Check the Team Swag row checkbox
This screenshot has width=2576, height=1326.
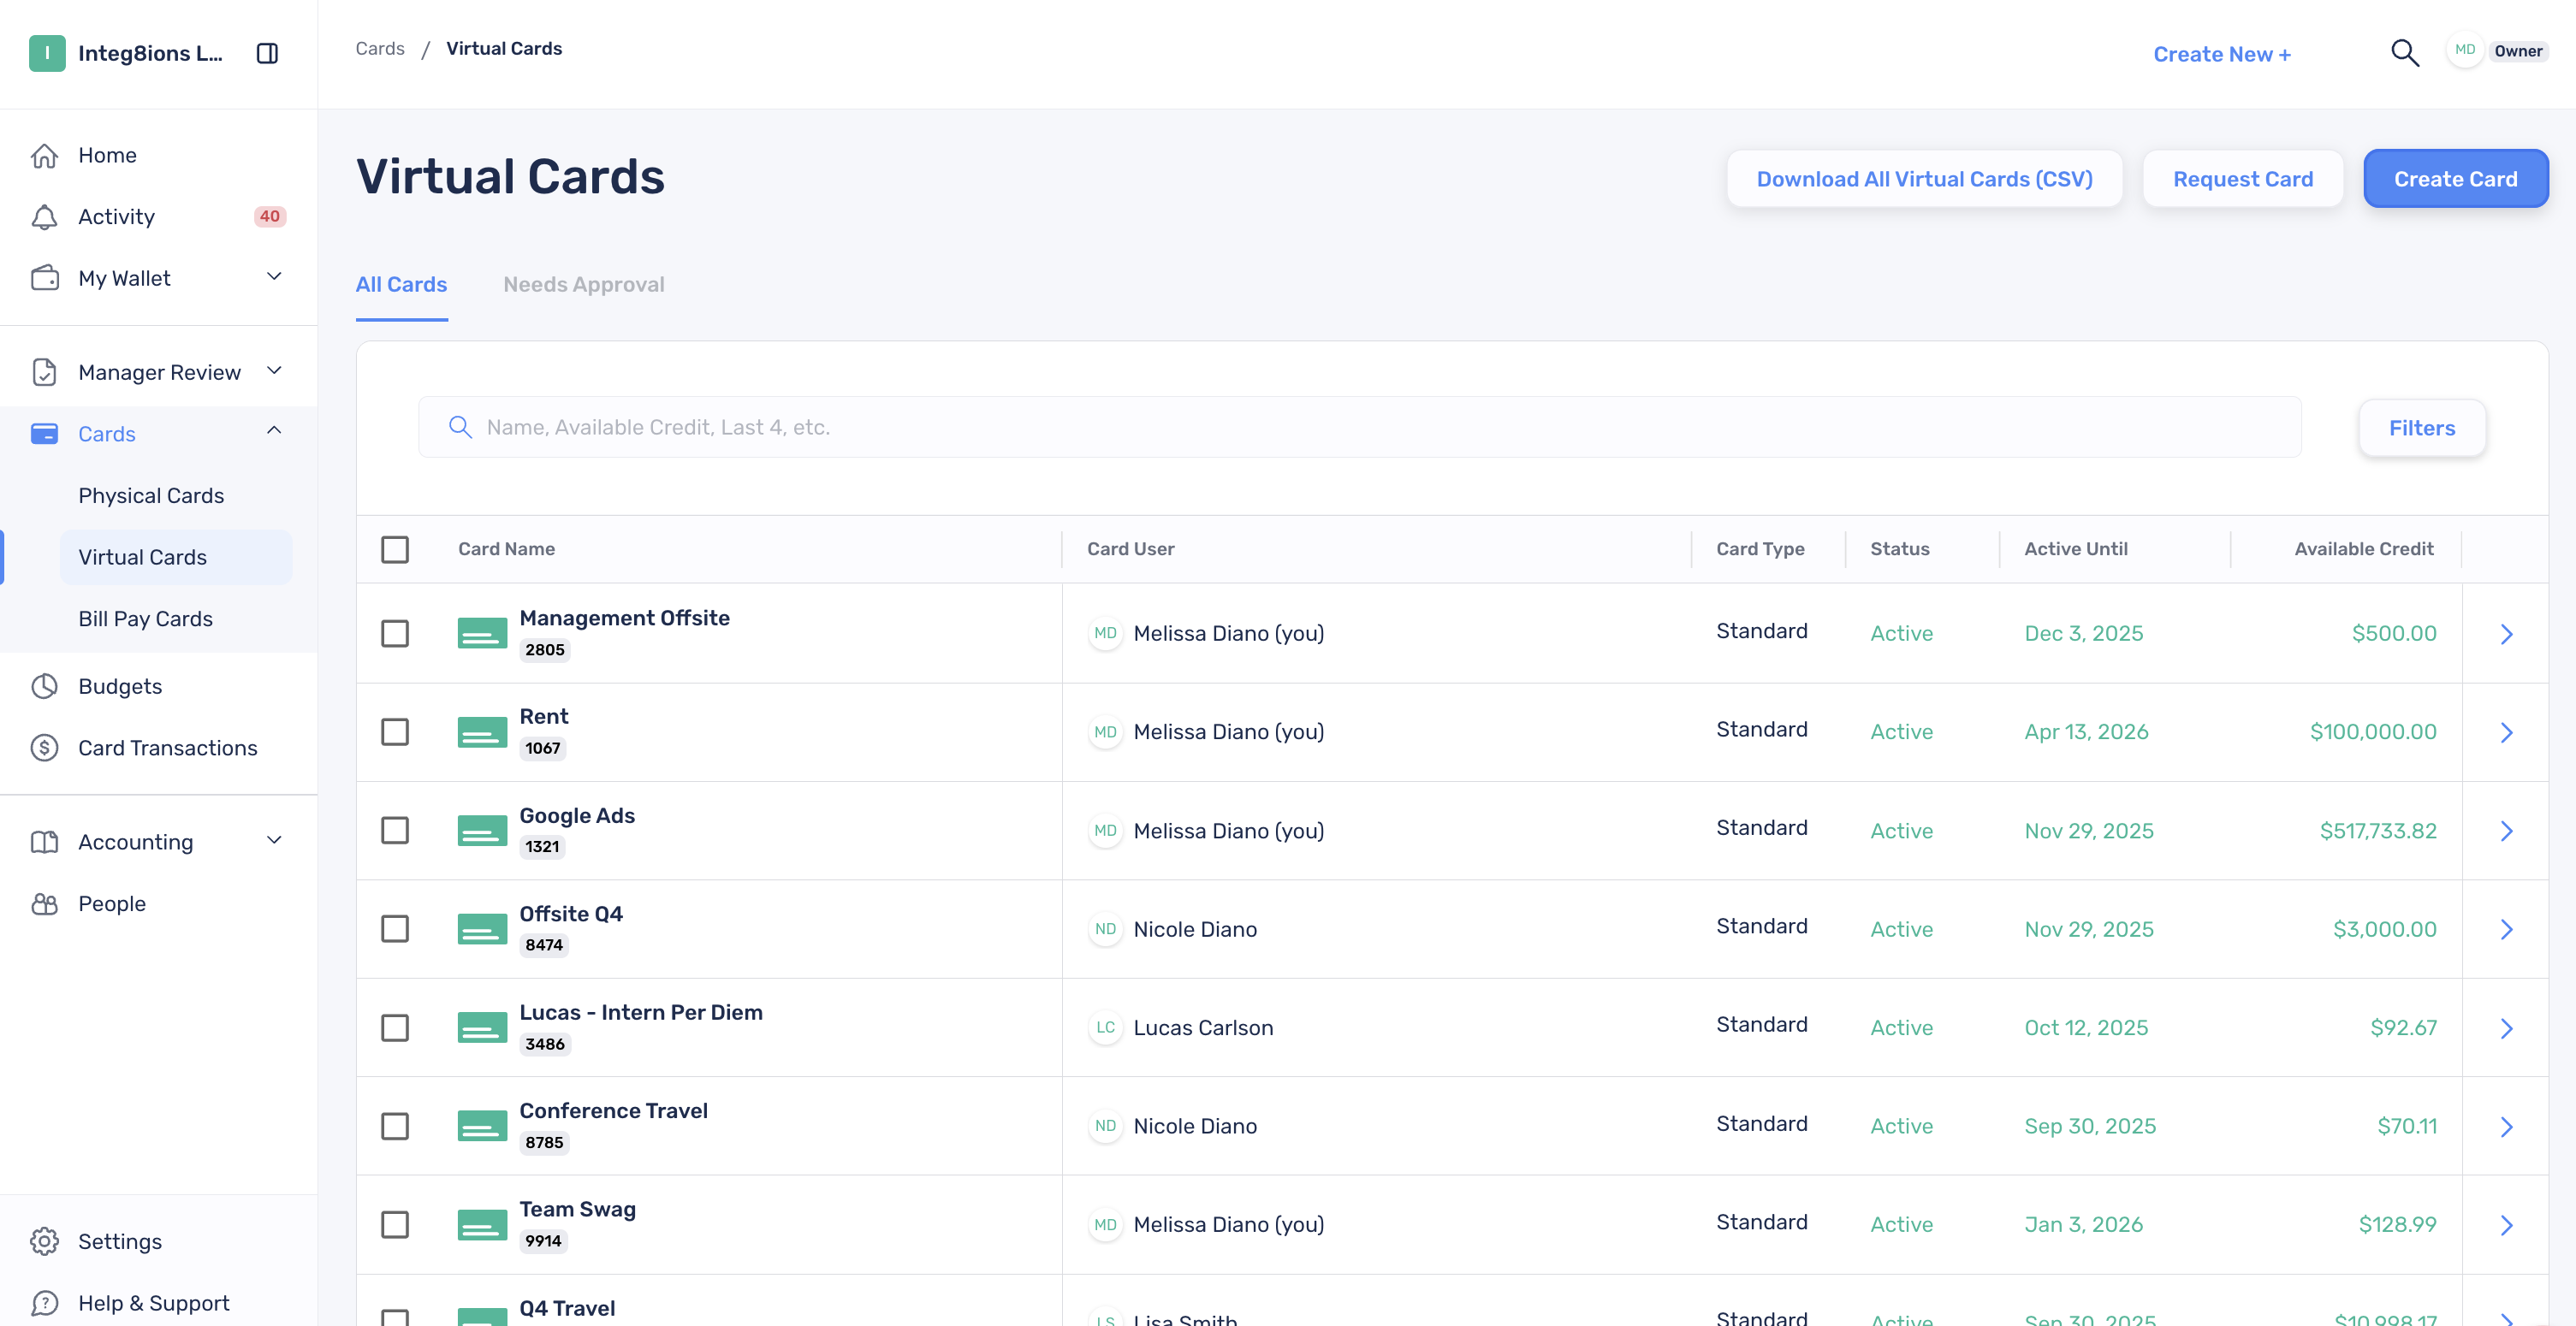[395, 1225]
